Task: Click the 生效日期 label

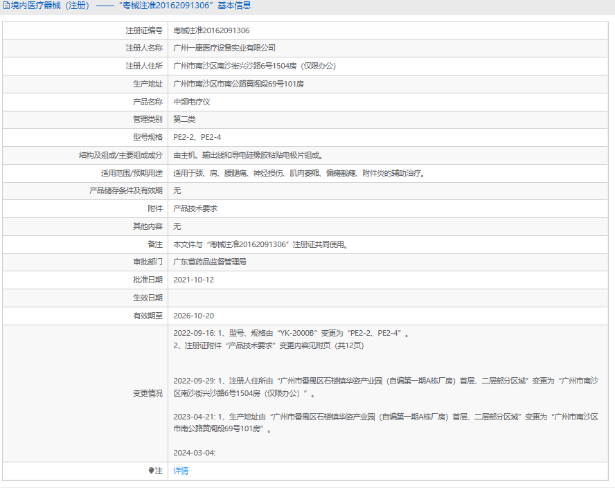Action: click(148, 298)
